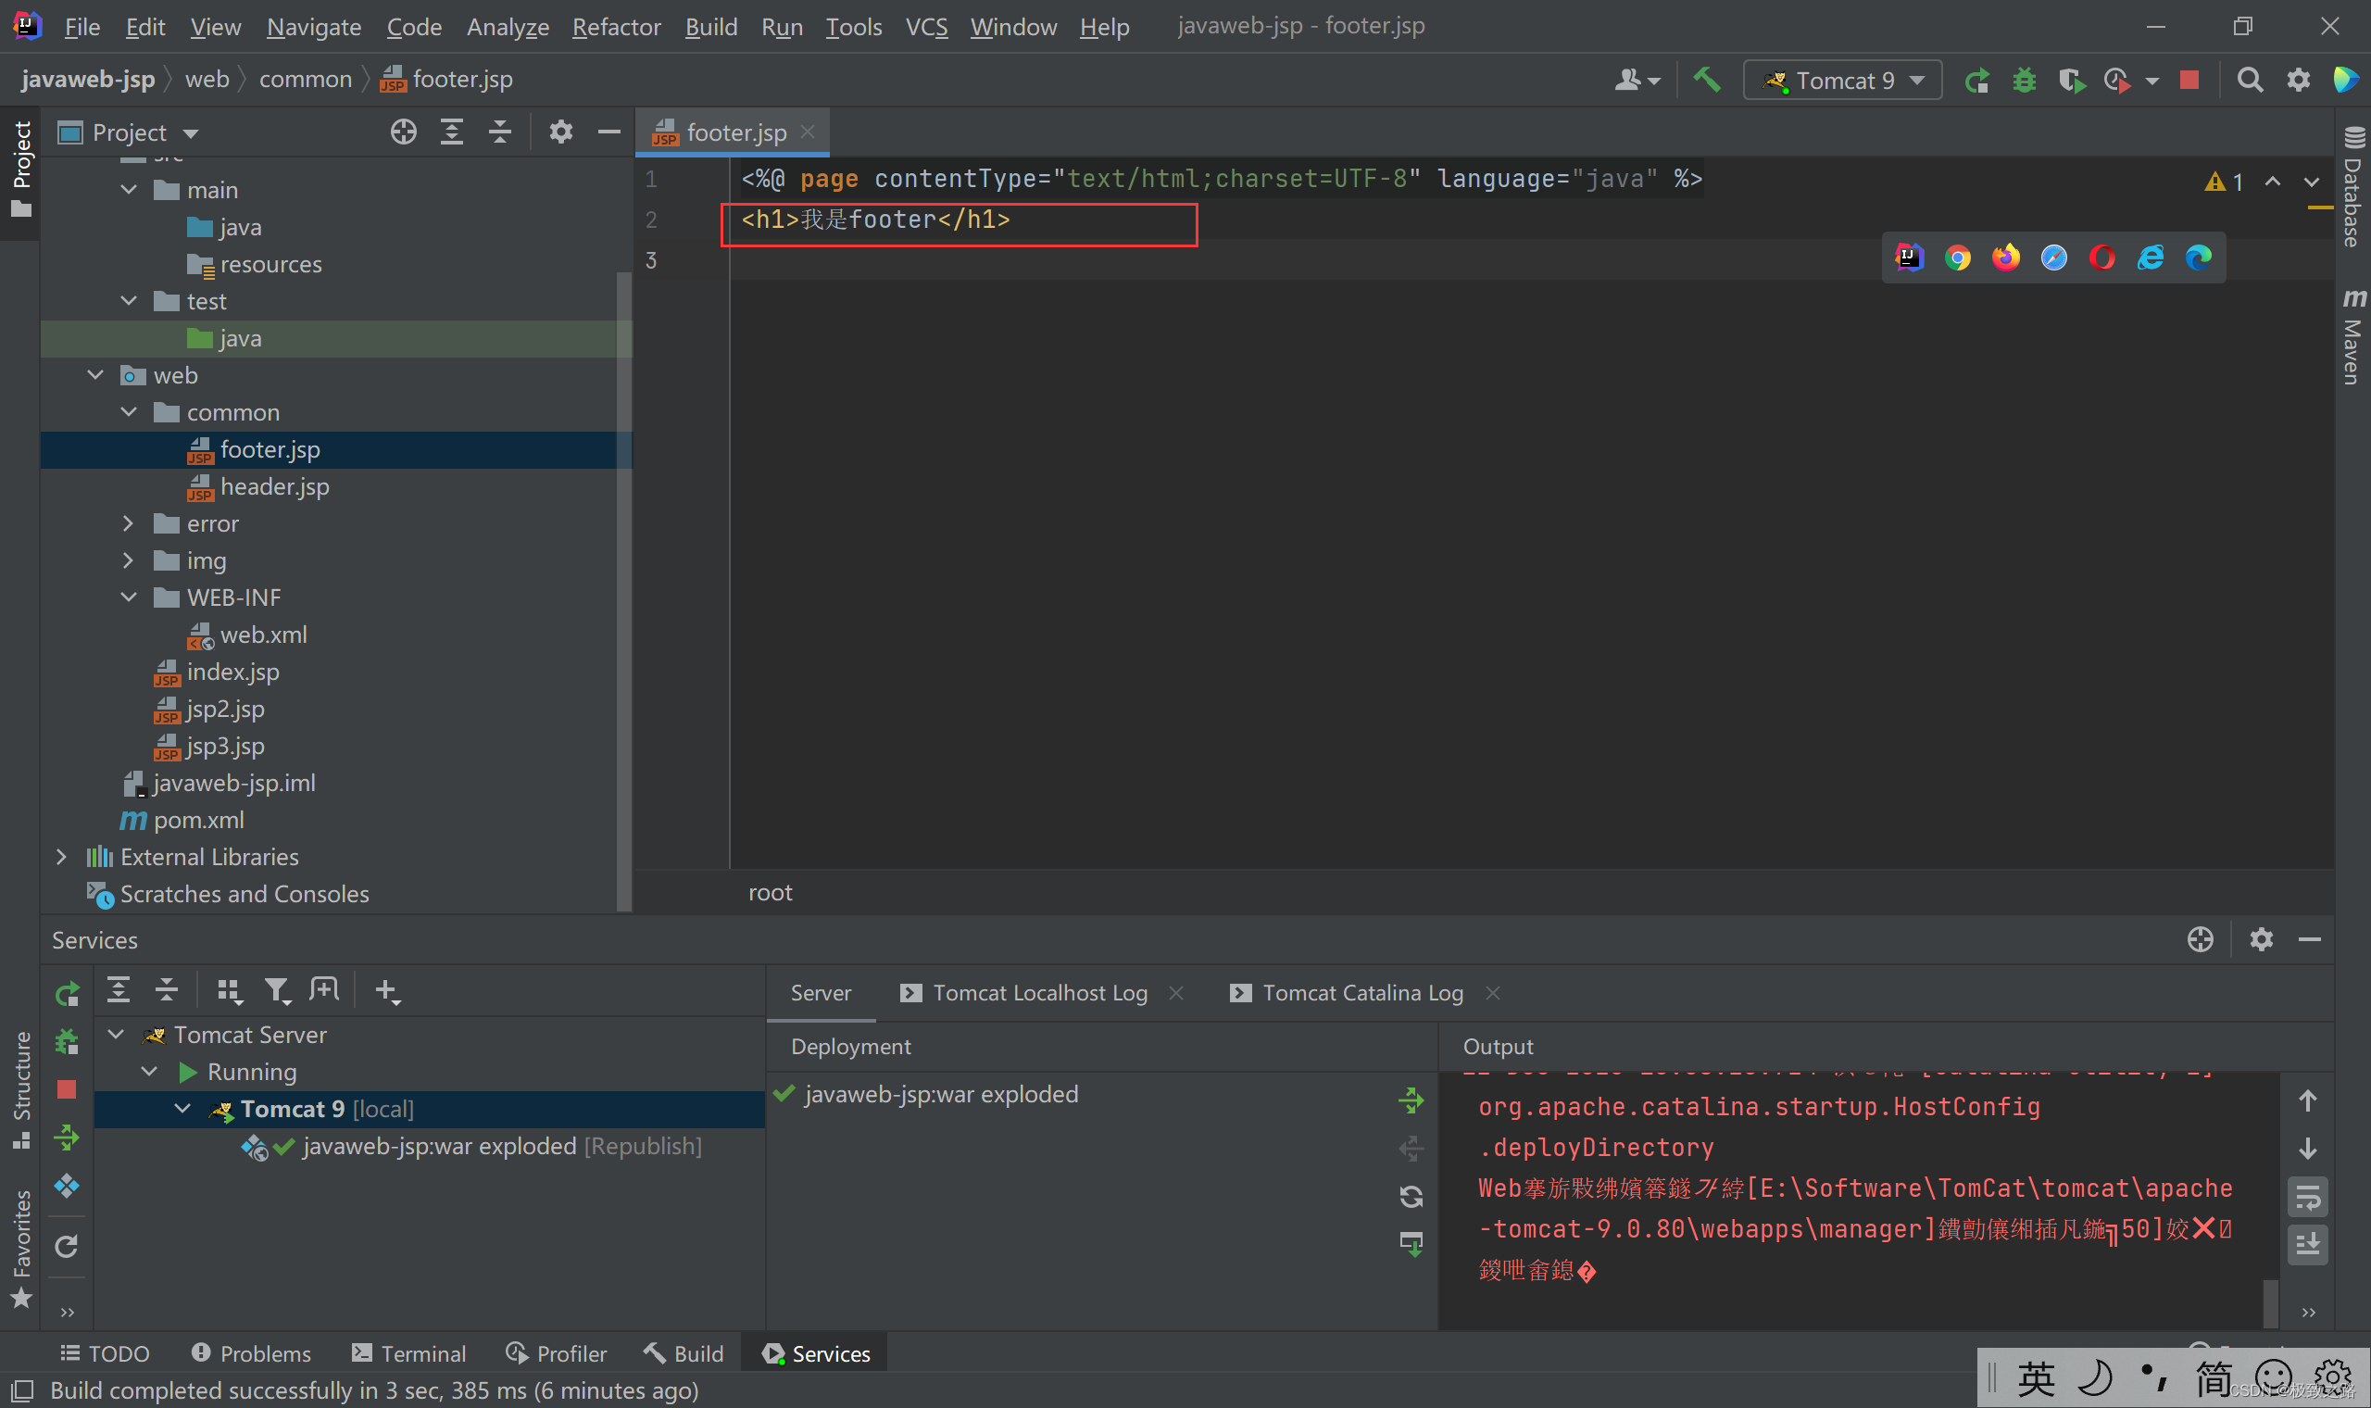
Task: Toggle tool window bars icon in status bar
Action: click(21, 1391)
